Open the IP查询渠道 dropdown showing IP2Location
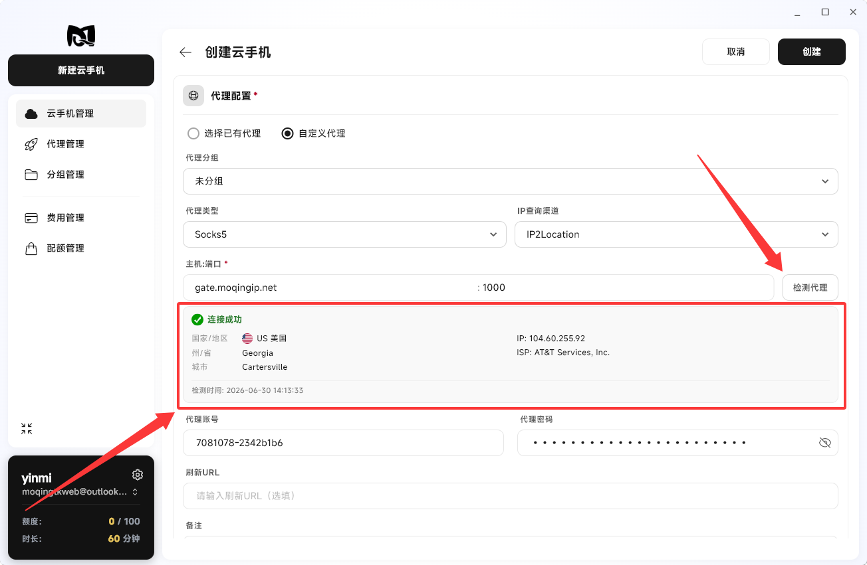 676,234
